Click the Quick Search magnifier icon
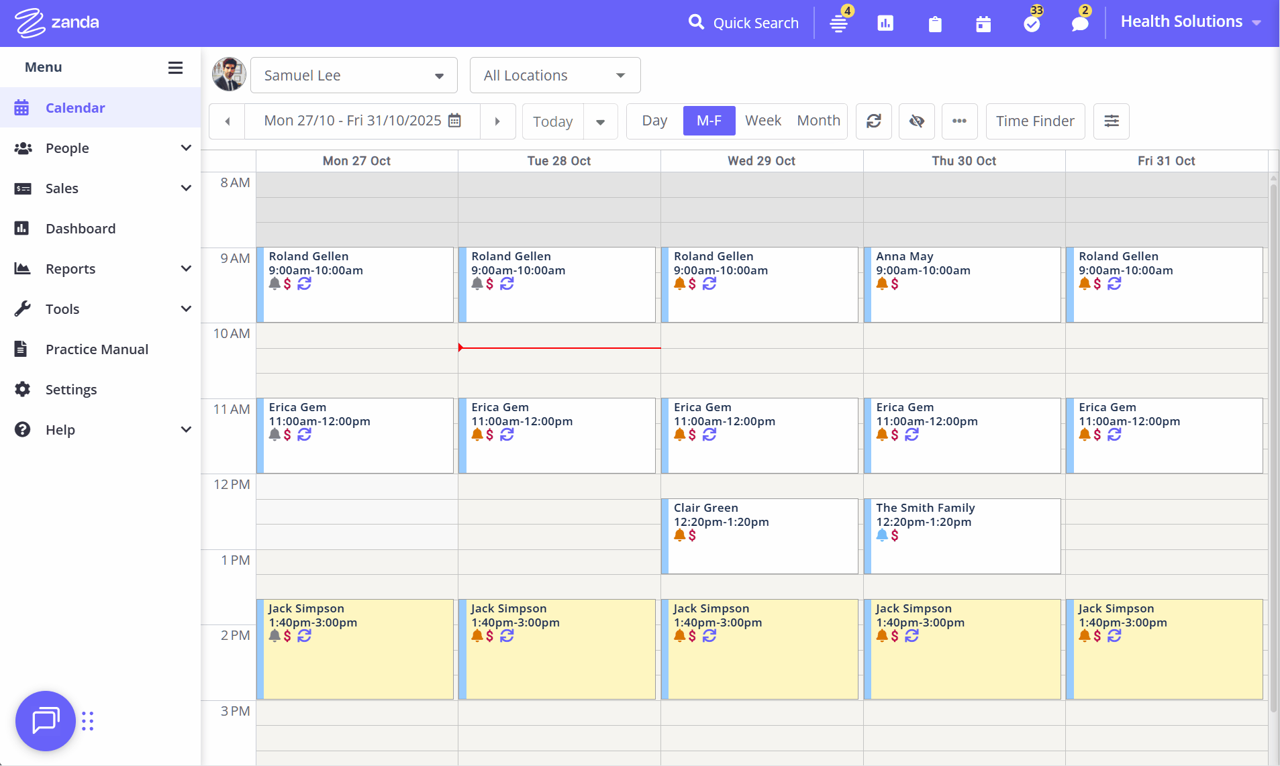Image resolution: width=1280 pixels, height=766 pixels. click(x=696, y=23)
